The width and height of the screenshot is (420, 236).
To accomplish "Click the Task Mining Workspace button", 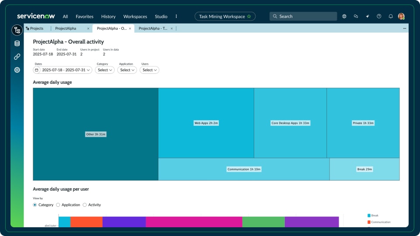I will (x=225, y=17).
